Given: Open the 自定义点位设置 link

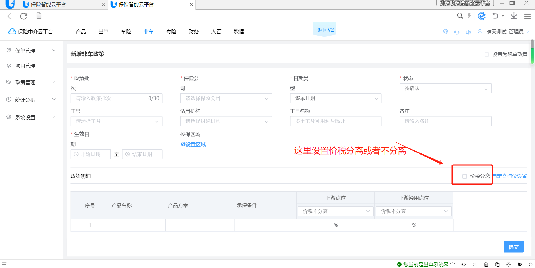Looking at the screenshot, I should tap(510, 176).
